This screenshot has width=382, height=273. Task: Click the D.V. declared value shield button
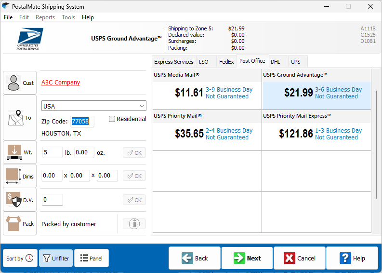click(20, 200)
